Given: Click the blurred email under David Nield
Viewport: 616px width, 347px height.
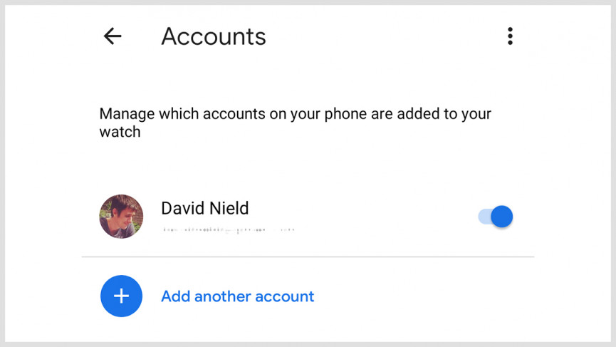Looking at the screenshot, I should tap(228, 230).
